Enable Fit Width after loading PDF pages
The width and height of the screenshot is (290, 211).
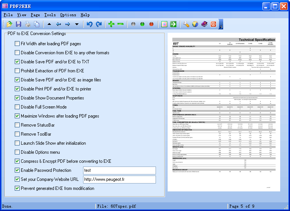point(17,44)
